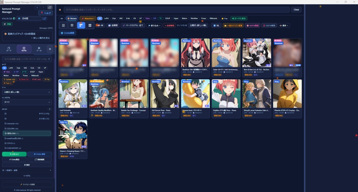Switch to the カード tab in sidebar

point(9,49)
